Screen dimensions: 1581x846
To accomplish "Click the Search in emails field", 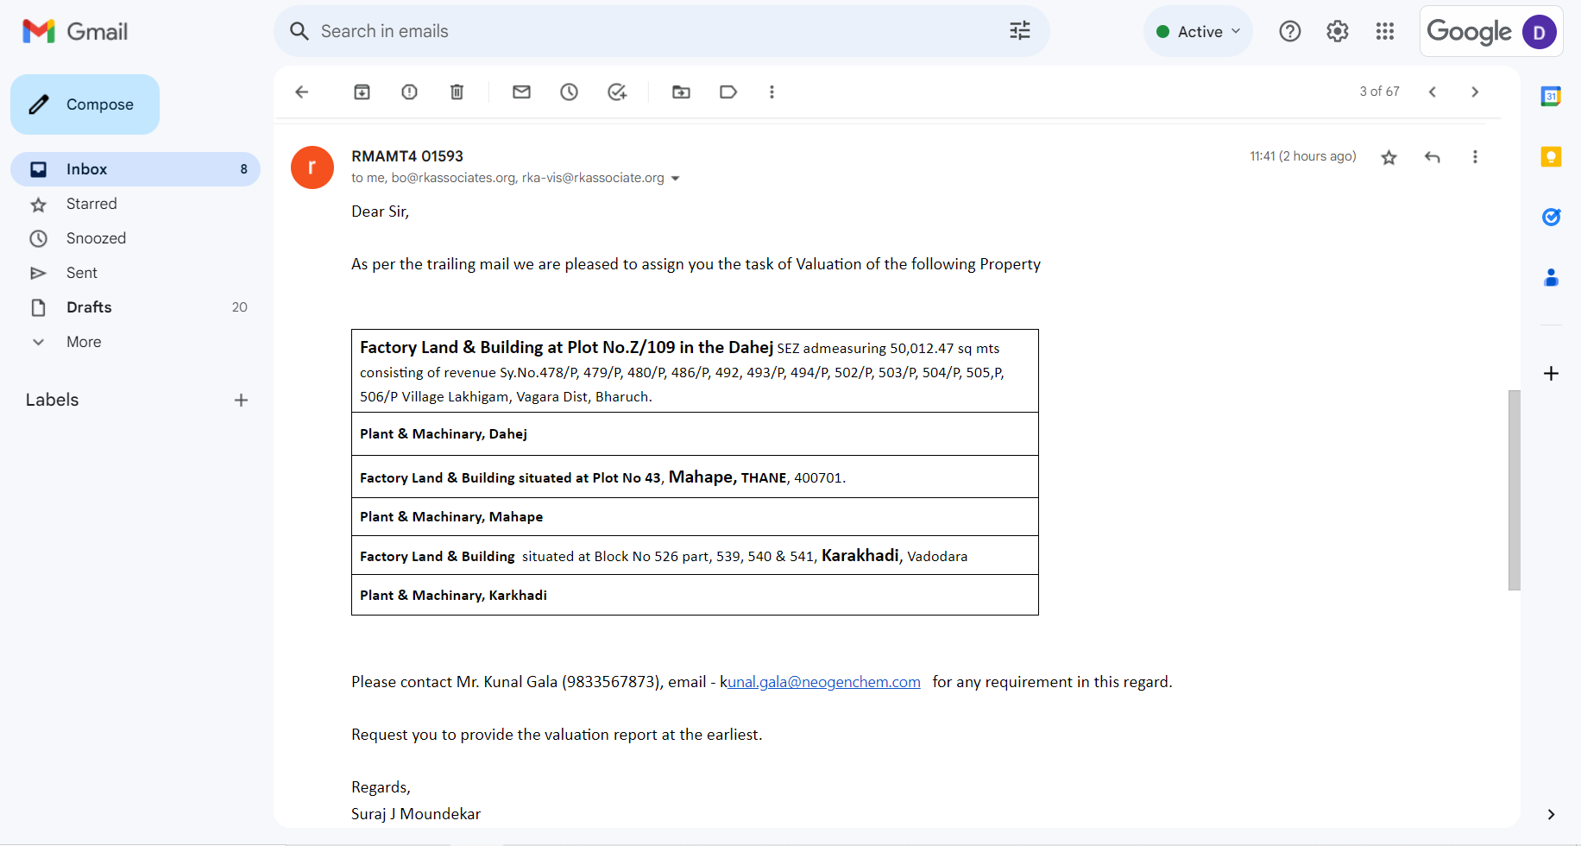I will click(x=661, y=31).
